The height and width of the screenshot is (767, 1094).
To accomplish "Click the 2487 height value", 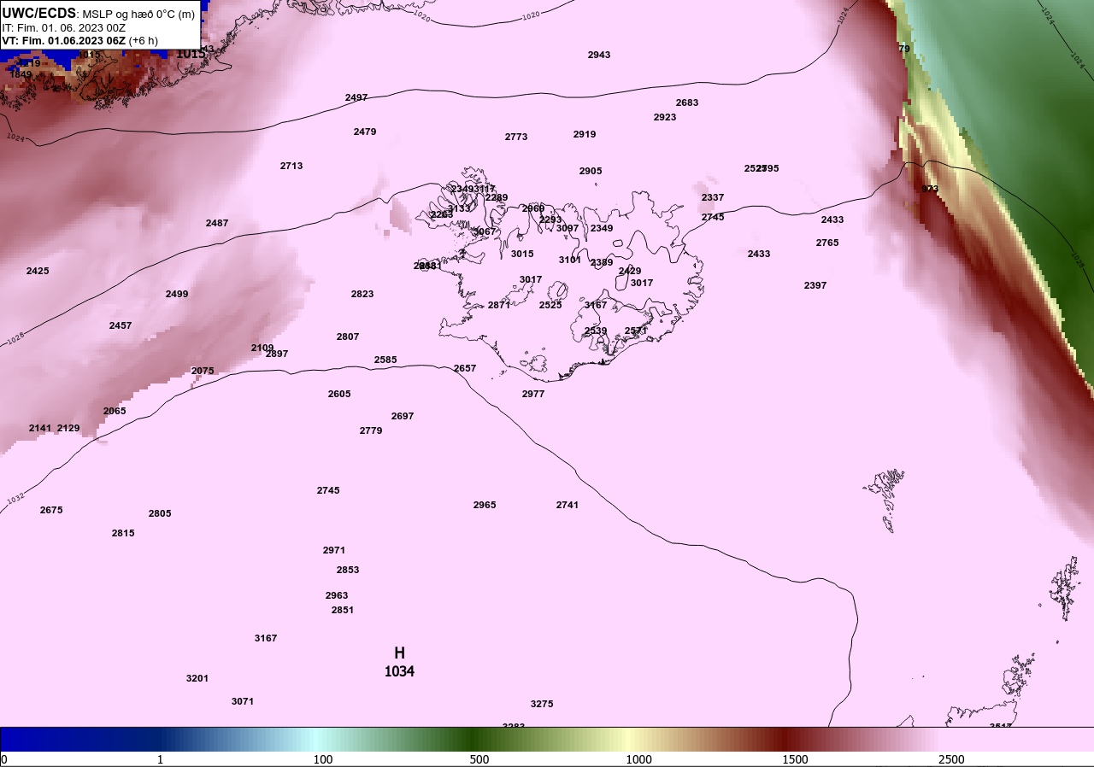I will 217,223.
